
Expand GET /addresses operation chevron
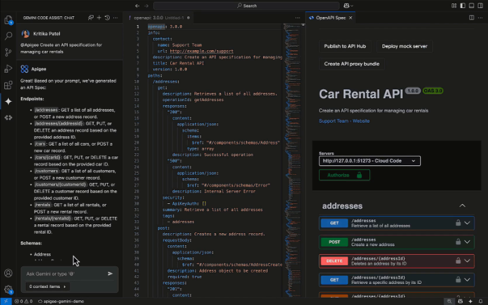pyautogui.click(x=467, y=223)
